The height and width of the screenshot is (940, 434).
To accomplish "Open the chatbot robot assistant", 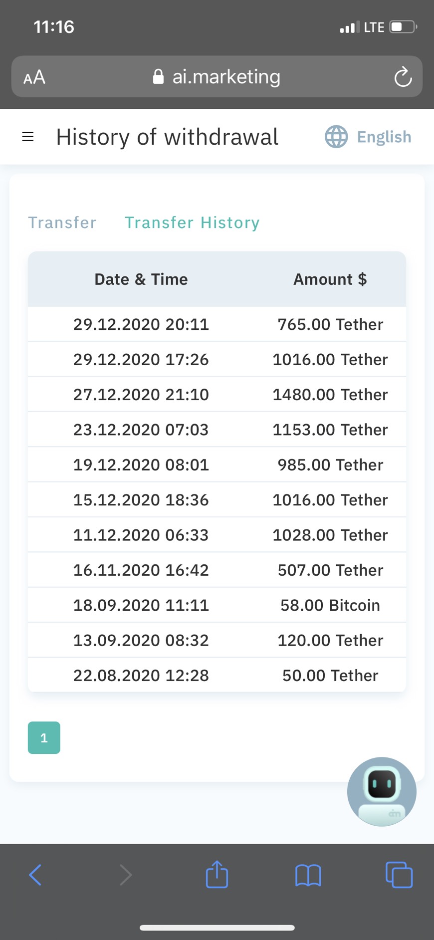I will tap(382, 791).
